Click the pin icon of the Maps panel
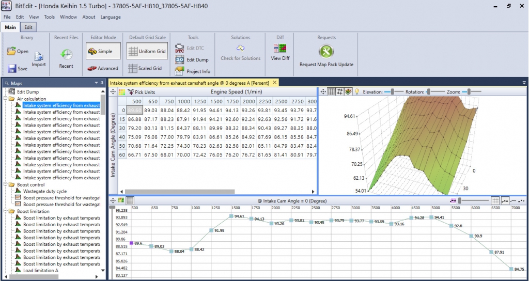The height and width of the screenshot is (281, 529). (102, 83)
